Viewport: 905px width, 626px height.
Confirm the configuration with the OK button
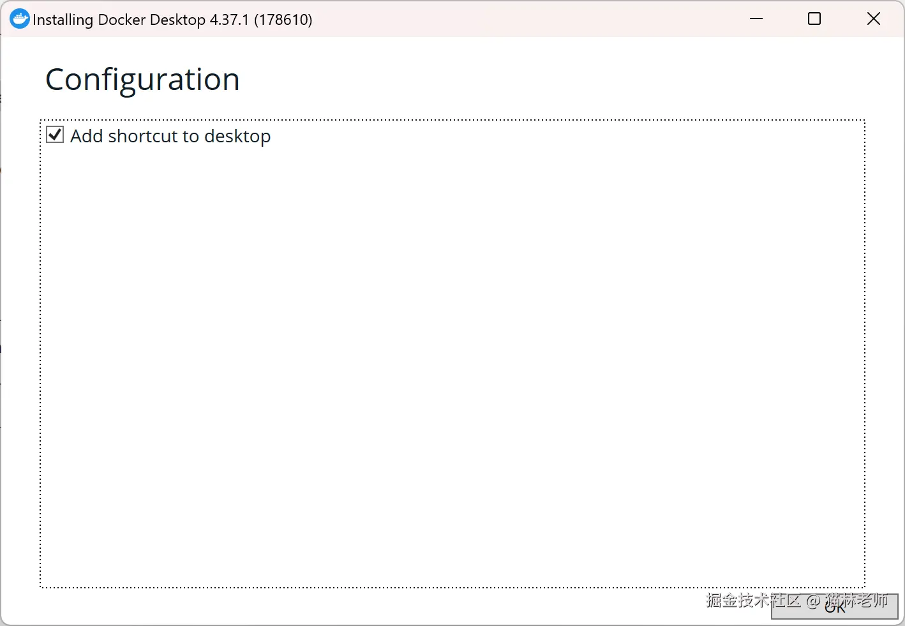[834, 607]
